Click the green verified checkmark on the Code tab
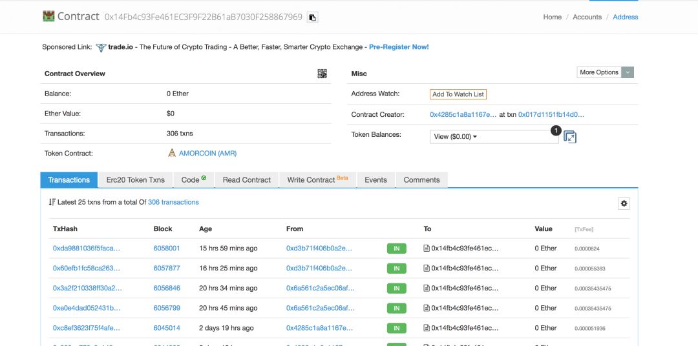 tap(204, 178)
